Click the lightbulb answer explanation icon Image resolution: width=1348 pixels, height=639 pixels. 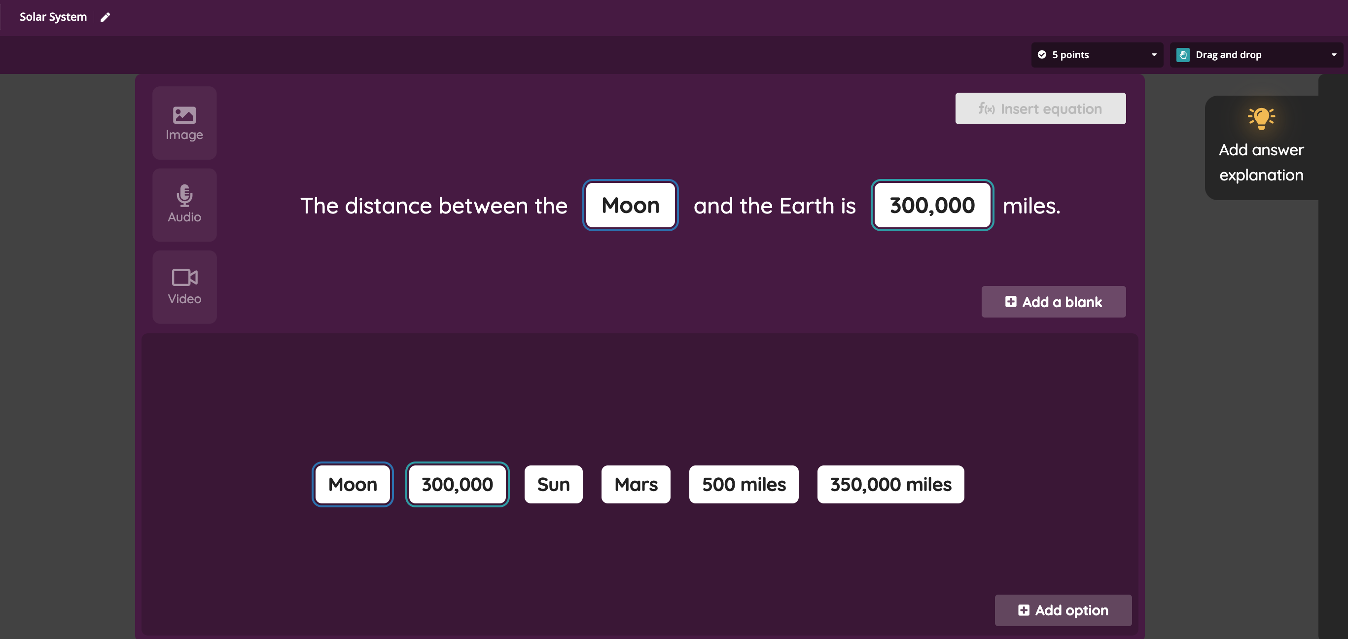[x=1261, y=118]
